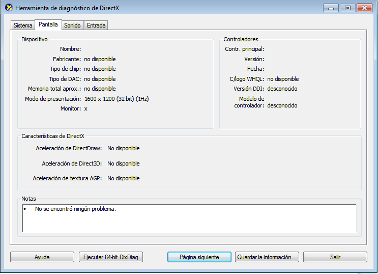Click Página siguiente button
Viewport: 378px width, 274px height.
click(x=199, y=257)
